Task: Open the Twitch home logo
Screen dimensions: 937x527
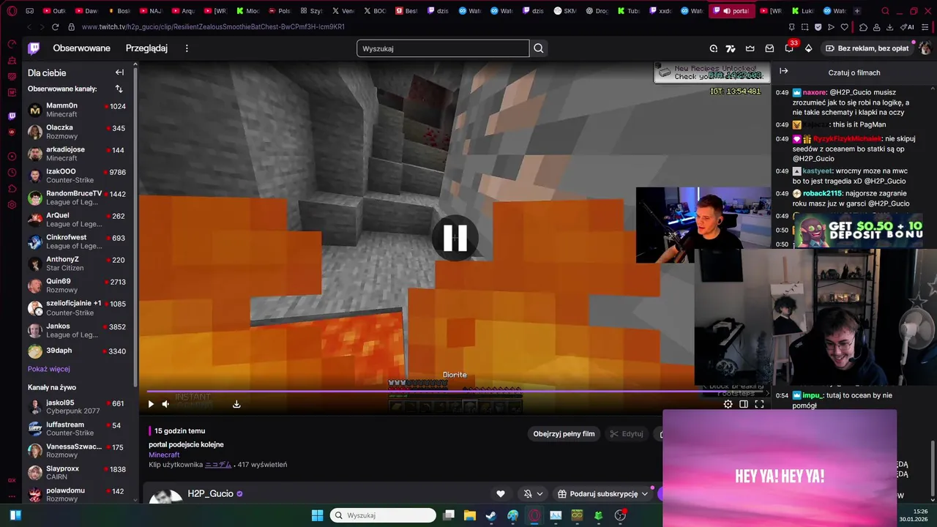Action: (x=34, y=48)
